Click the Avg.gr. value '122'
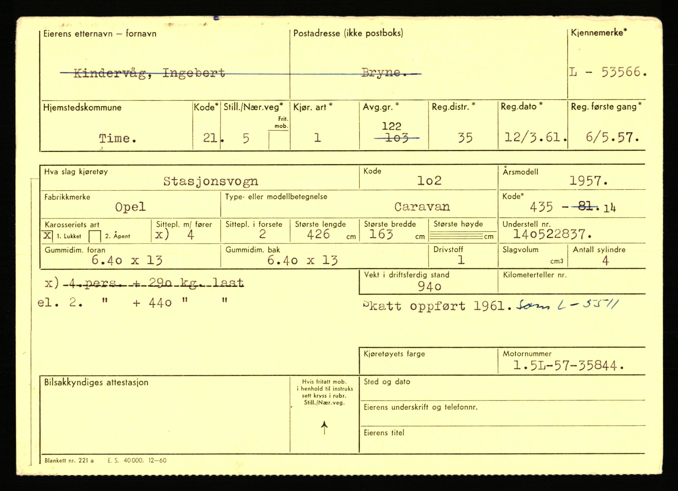The width and height of the screenshot is (678, 491). pyautogui.click(x=392, y=126)
